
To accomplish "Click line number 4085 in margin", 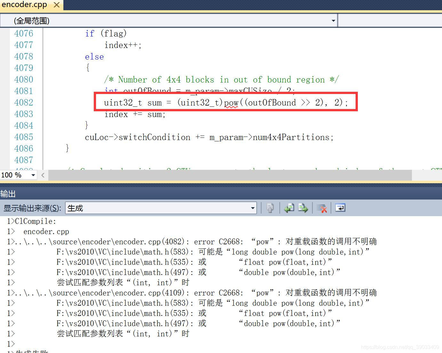I will (24, 137).
